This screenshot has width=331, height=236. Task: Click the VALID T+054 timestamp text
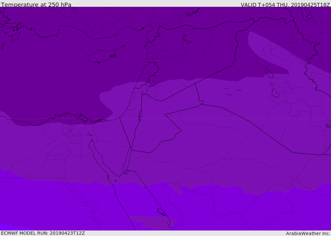pos(285,5)
